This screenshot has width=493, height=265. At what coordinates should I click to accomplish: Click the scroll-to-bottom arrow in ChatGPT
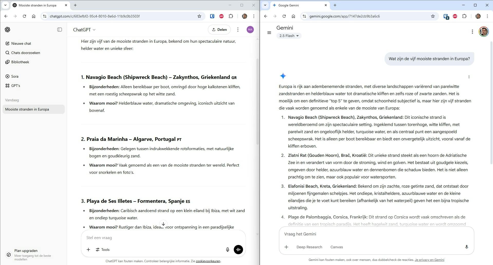pos(163,224)
